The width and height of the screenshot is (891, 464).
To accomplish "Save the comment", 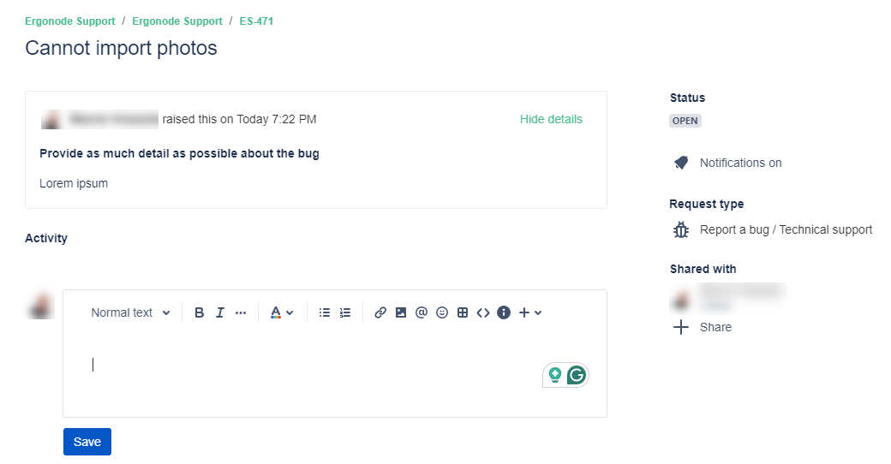I will pos(87,442).
